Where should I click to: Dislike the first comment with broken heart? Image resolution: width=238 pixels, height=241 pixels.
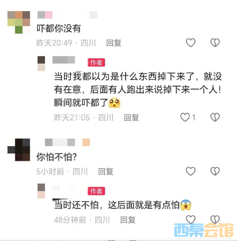[215, 43]
